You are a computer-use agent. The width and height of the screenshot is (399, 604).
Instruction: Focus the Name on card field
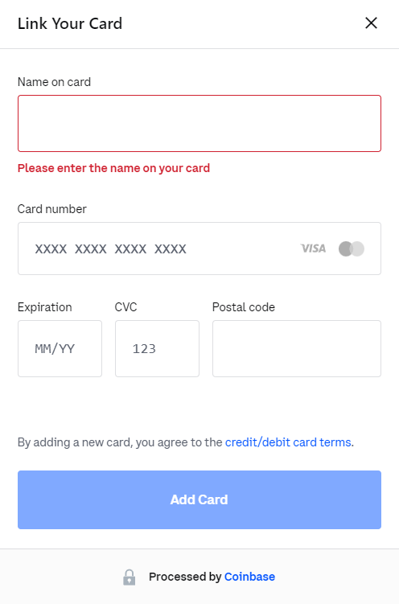(199, 123)
